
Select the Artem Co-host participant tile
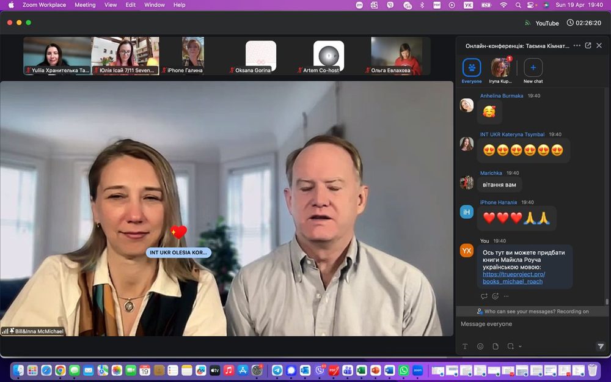(x=329, y=56)
